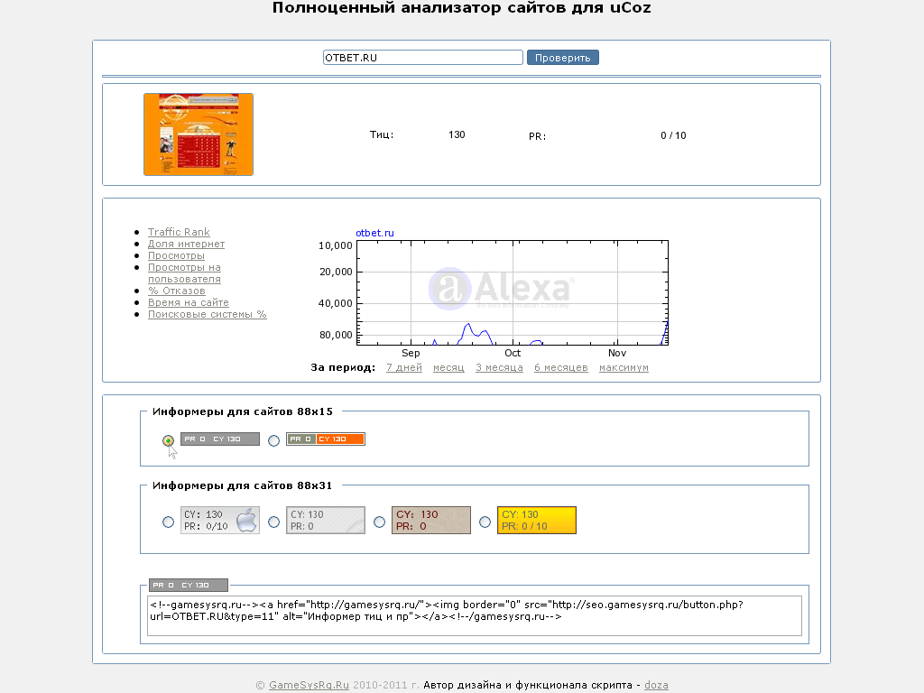Click the otbet.ru chart title link
The height and width of the screenshot is (693, 924).
[x=374, y=233]
